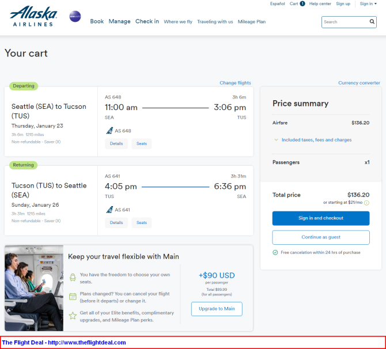
Task: Open the Book menu
Action: [97, 21]
